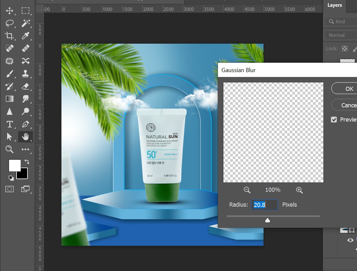
Task: Select the Lasso tool
Action: 9,23
